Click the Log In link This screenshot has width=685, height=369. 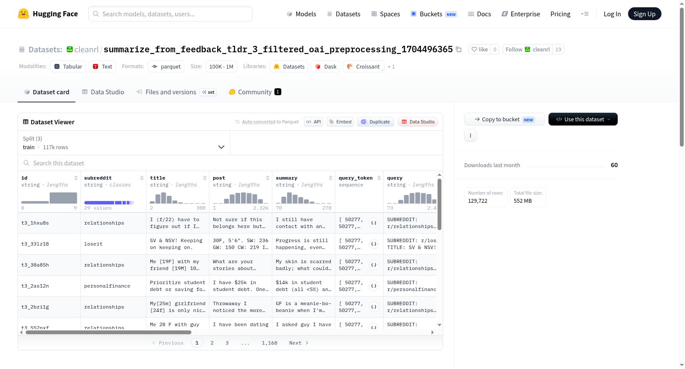(x=612, y=14)
